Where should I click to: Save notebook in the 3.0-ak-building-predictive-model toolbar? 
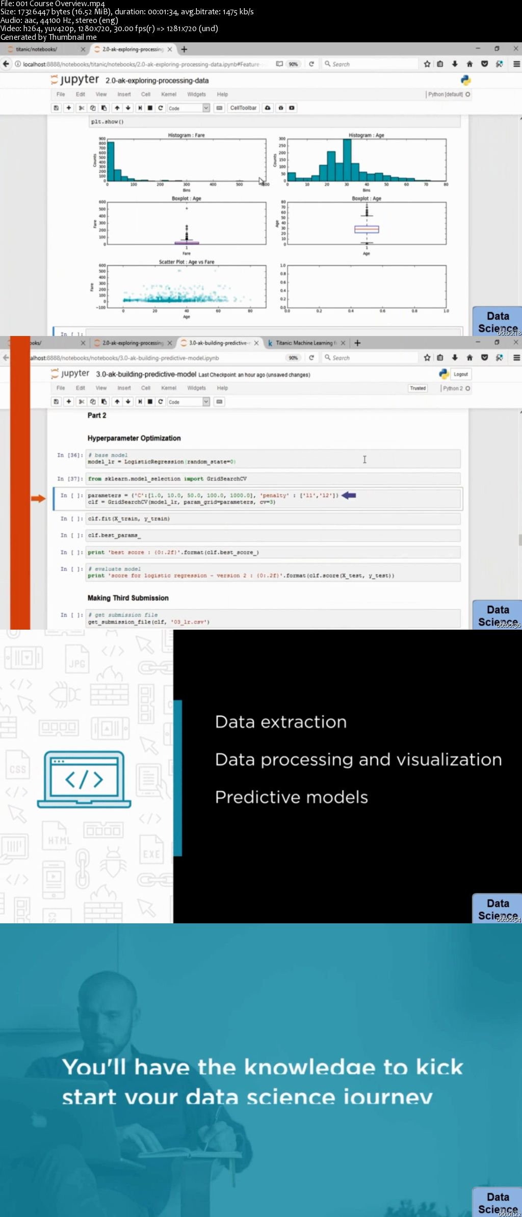point(56,402)
